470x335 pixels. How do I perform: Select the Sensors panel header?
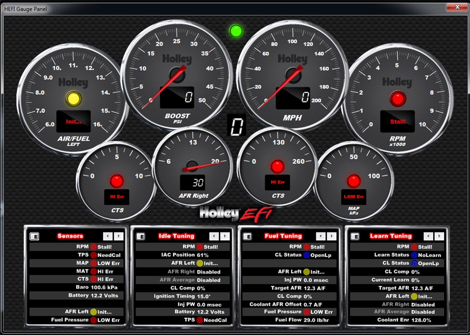coord(70,236)
